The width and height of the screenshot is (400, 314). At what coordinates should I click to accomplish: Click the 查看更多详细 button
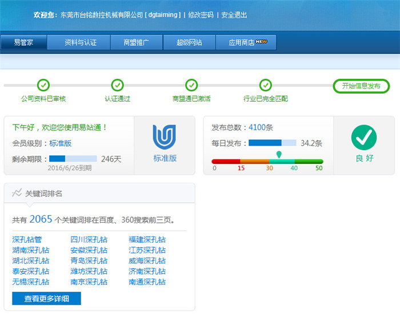coord(46,299)
